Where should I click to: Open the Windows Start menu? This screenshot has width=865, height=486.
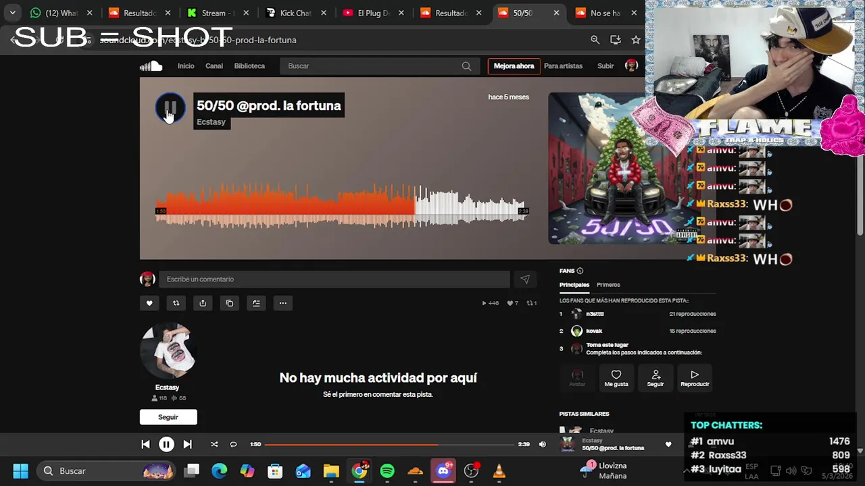pos(20,471)
